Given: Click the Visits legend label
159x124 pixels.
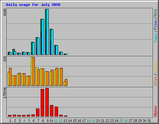Looking at the screenshot, I should click(x=156, y=68).
